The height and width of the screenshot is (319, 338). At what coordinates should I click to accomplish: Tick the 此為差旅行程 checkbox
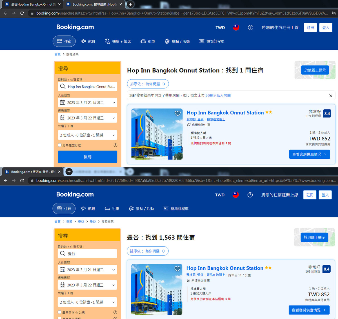pos(60,145)
